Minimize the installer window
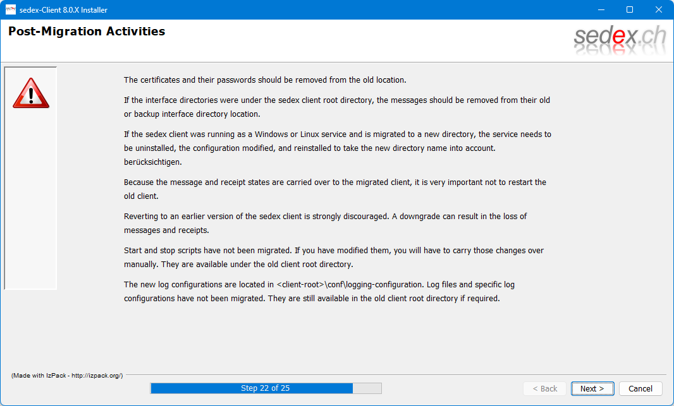Image resolution: width=674 pixels, height=406 pixels. tap(599, 9)
